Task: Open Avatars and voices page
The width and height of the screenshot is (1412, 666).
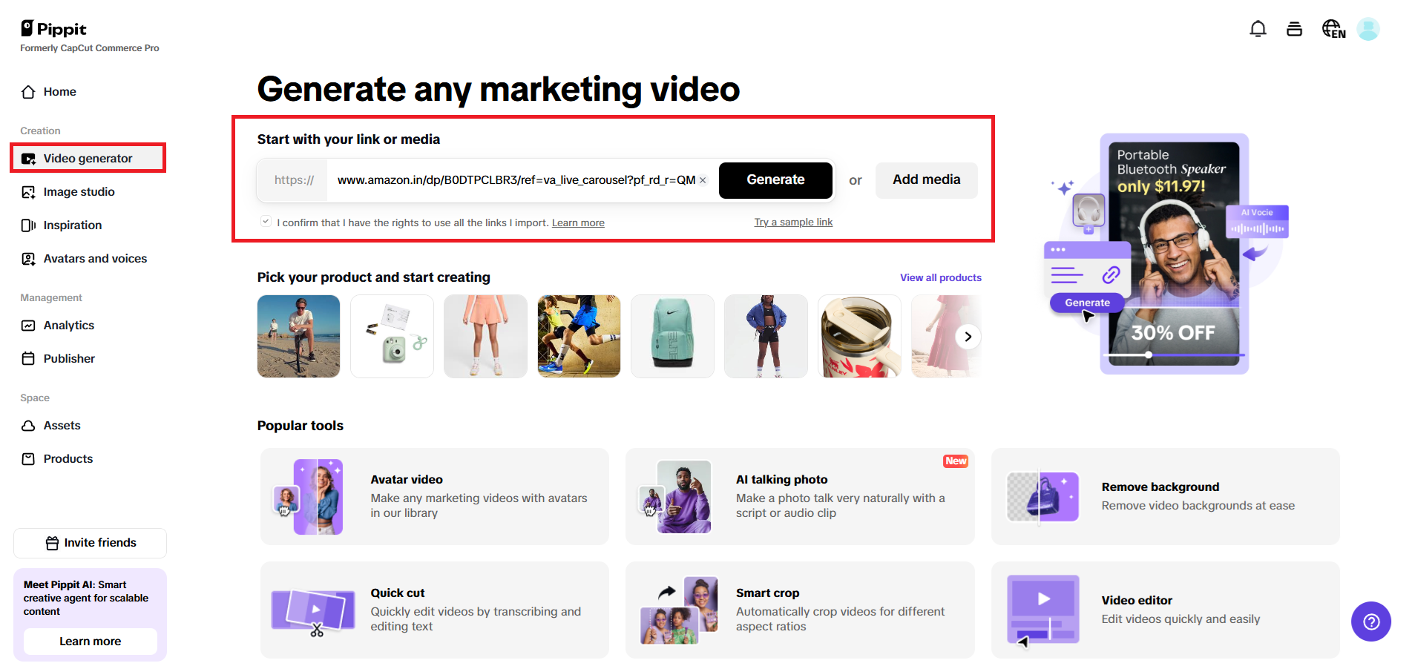Action: tap(95, 258)
